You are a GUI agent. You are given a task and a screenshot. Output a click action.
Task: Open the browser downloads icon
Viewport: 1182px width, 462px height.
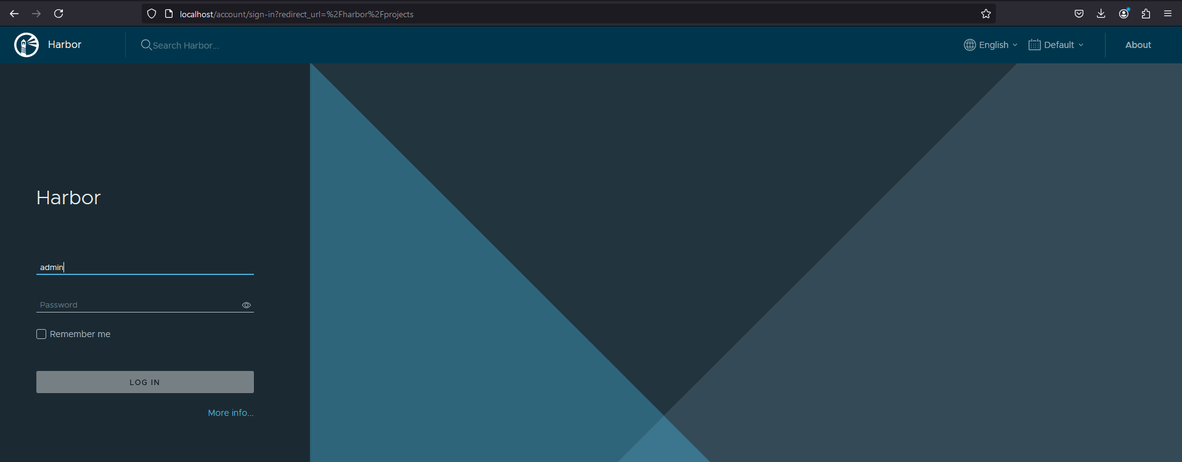point(1101,14)
